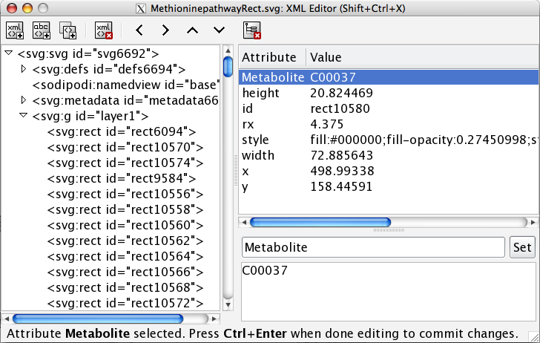Click the node tree scroll down arrow

click(228, 304)
